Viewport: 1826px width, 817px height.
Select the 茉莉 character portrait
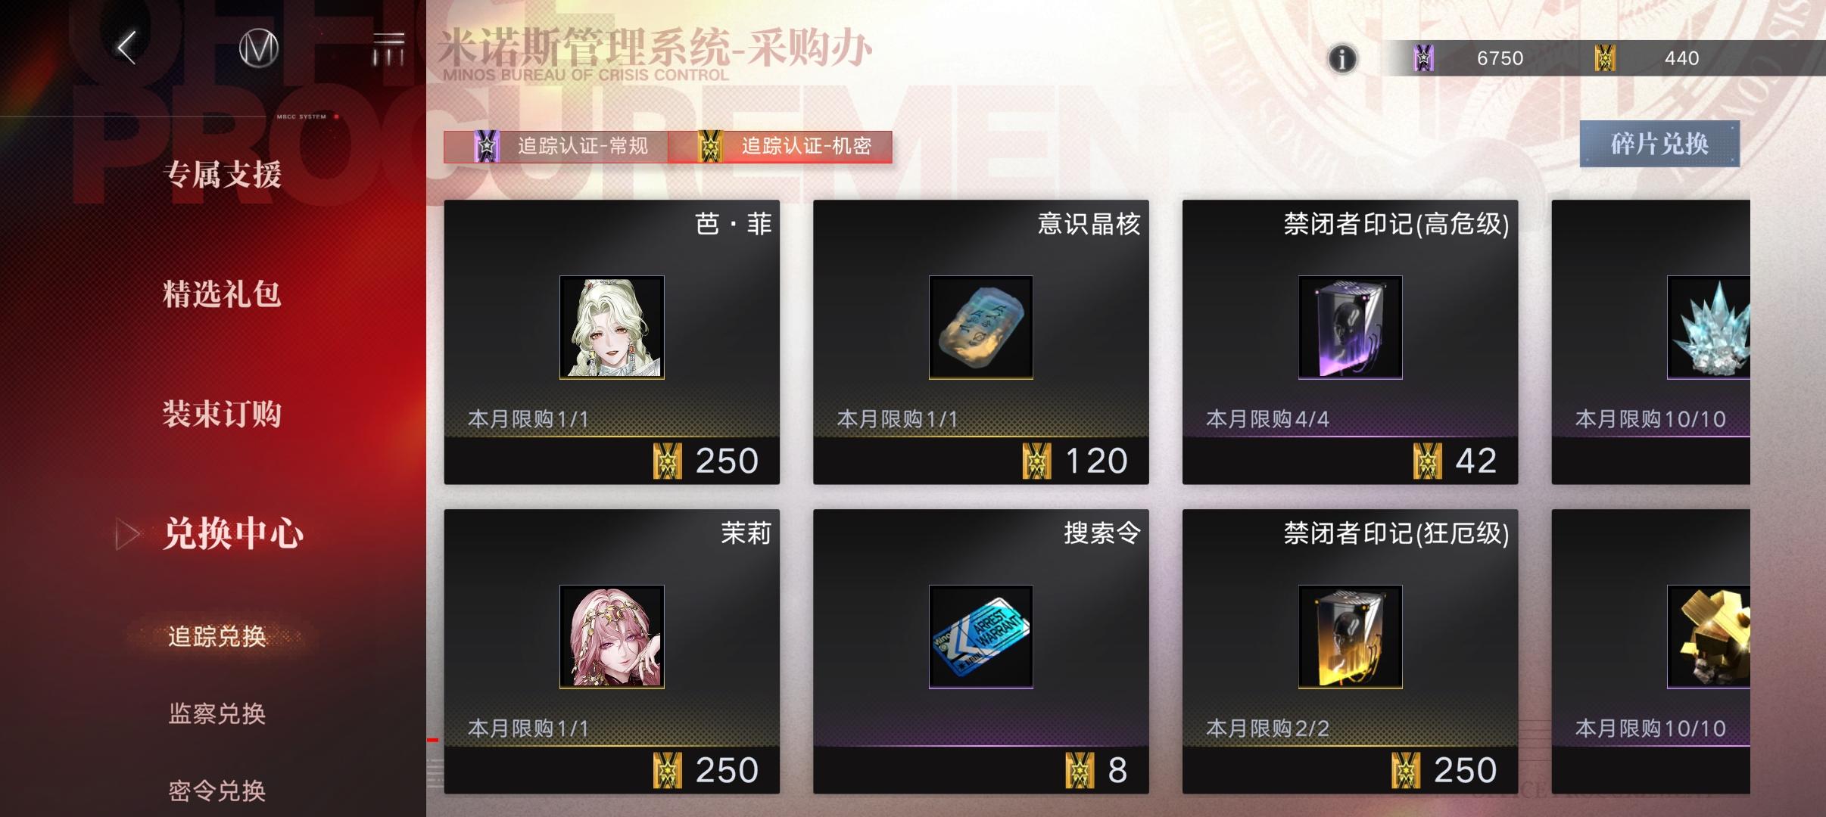click(612, 636)
